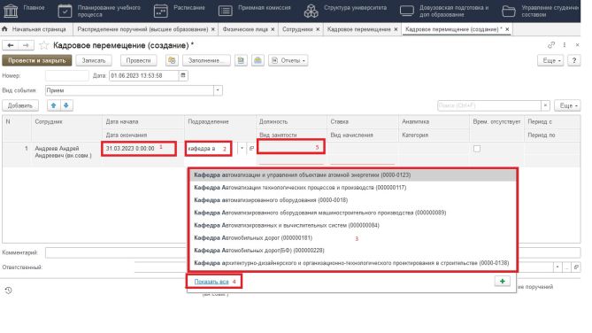Expand the Ответственный field dropdown arrow
The height and width of the screenshot is (333, 592).
click(x=557, y=267)
